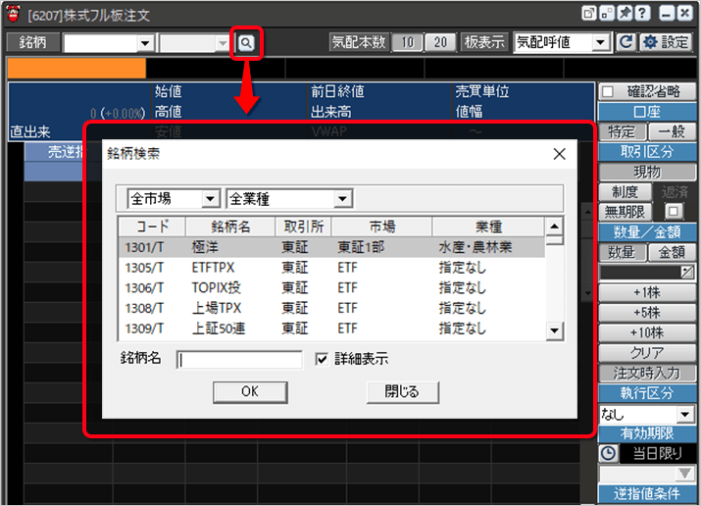Click the magnifier stock search icon

245,43
